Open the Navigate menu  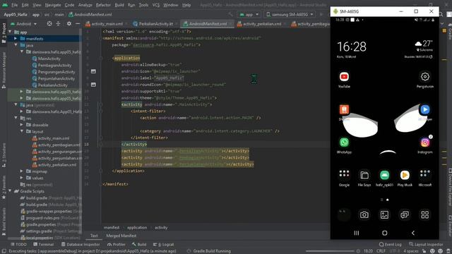point(53,5)
